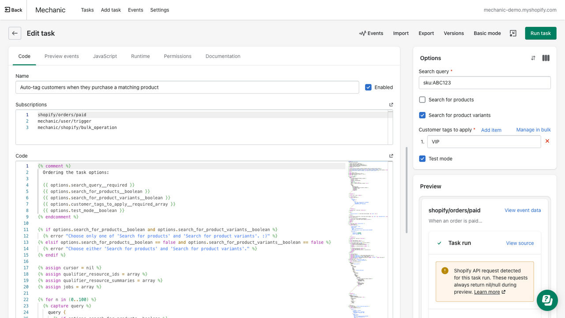This screenshot has height=318, width=565.
Task: Open View event data link
Action: tap(523, 210)
